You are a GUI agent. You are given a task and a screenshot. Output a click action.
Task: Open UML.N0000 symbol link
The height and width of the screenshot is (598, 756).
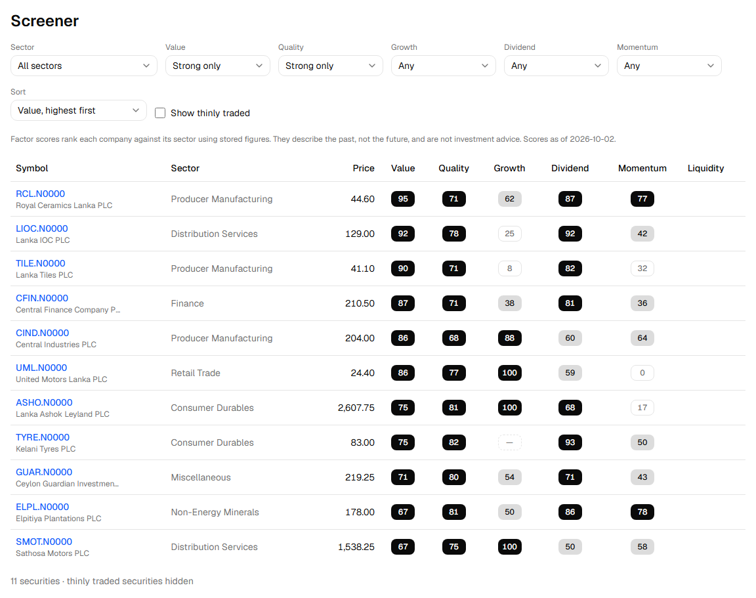[41, 367]
